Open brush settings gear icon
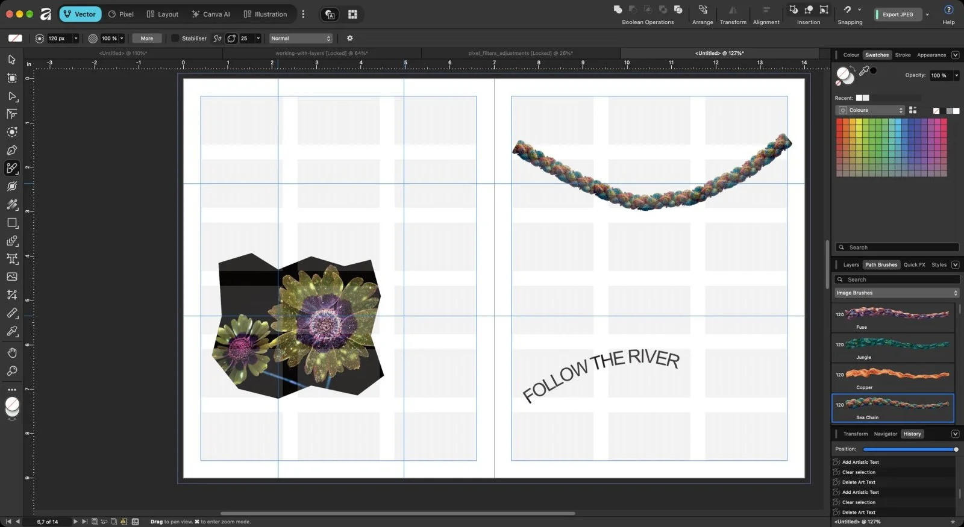964x527 pixels. pos(349,38)
